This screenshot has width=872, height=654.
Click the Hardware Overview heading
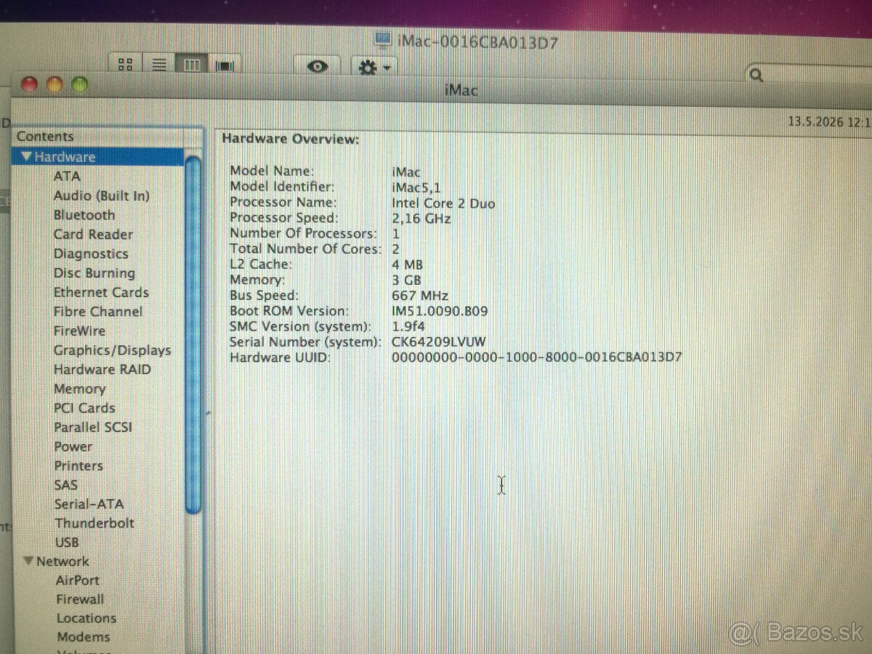(x=290, y=138)
